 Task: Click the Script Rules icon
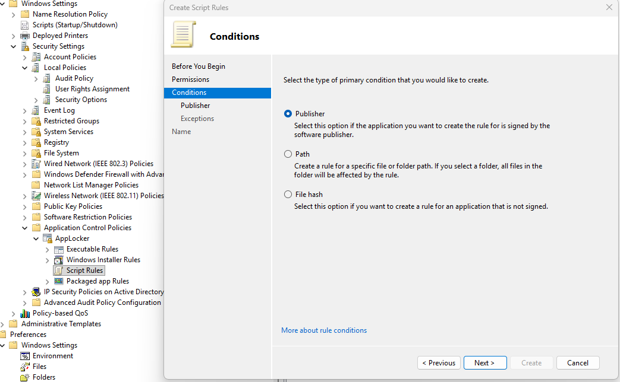click(58, 270)
